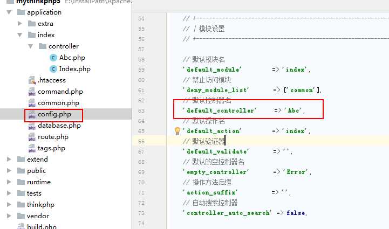This screenshot has width=389, height=229.
Task: Select the vendor folder label
Action: 38,216
